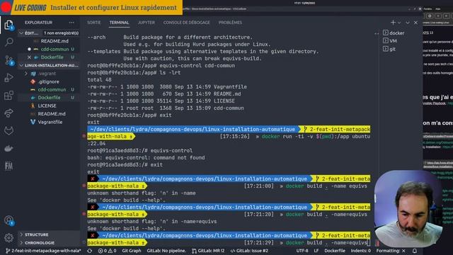Open the Live Share icon in activity bar
The width and height of the screenshot is (453, 255).
click(x=8, y=113)
